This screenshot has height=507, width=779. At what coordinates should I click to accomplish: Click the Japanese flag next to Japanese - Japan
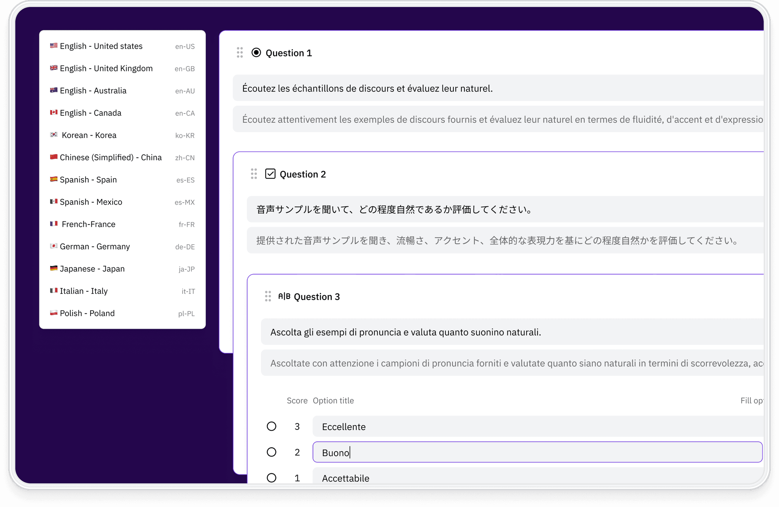54,269
